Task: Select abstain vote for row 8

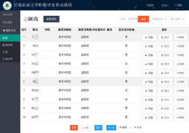Action: pos(180,100)
